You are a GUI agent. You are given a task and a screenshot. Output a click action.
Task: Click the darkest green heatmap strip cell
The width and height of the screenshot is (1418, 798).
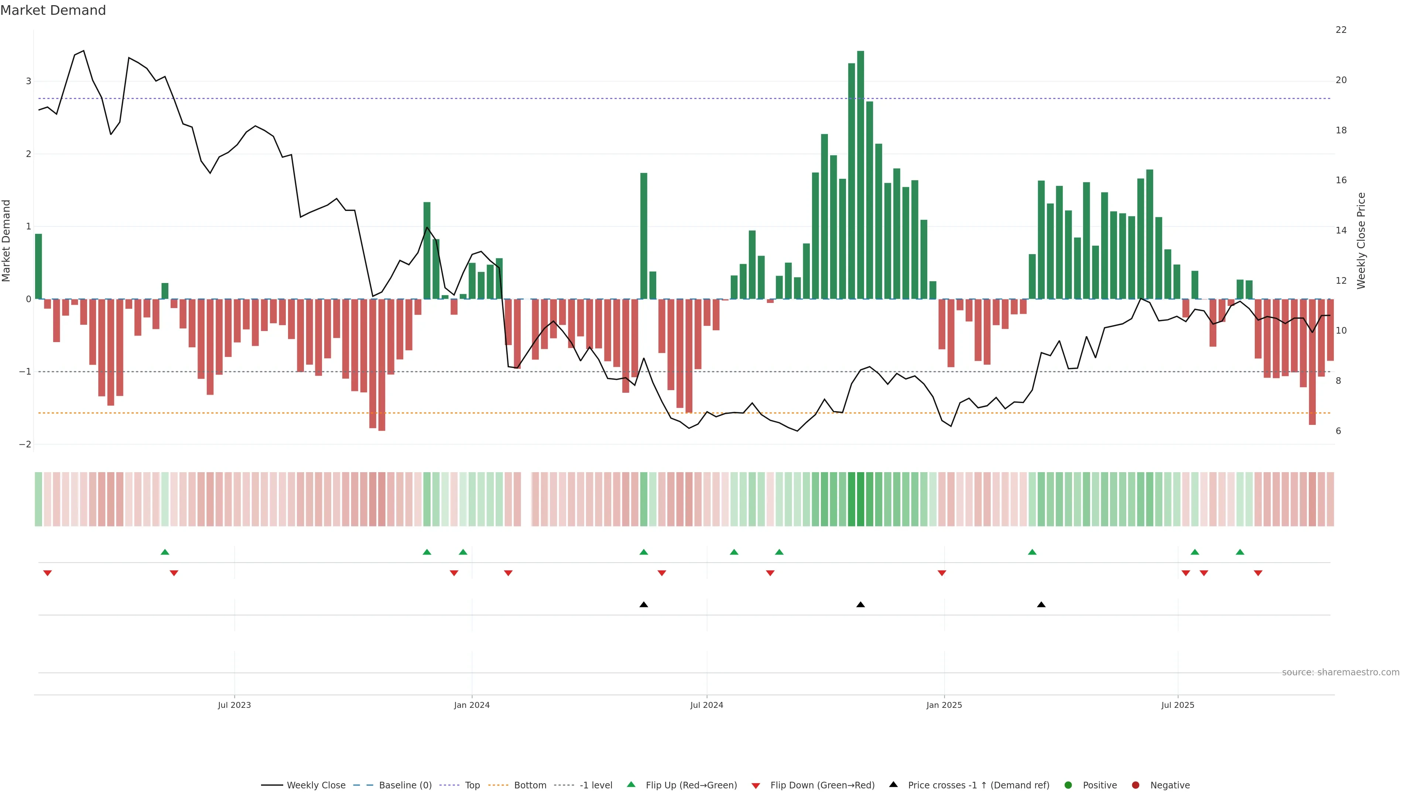[x=860, y=499]
